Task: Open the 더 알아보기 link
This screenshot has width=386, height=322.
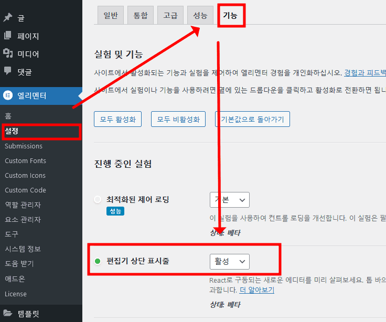Action: point(257,290)
